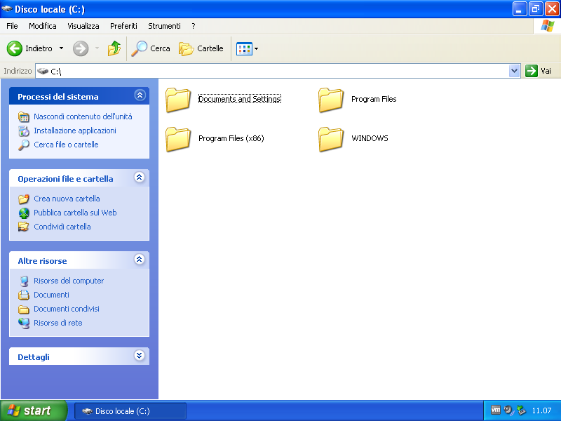Click the safely remove hardware tray icon
Screen dimensions: 561x421
click(522, 410)
